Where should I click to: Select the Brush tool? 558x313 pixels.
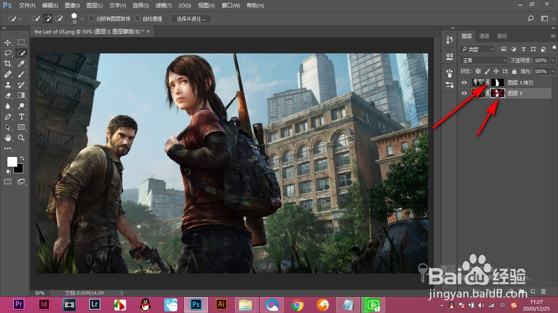[21, 74]
